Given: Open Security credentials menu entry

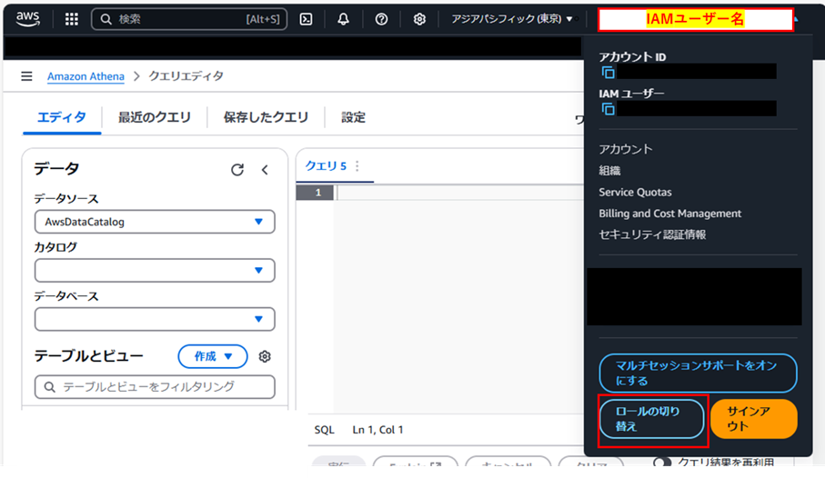Looking at the screenshot, I should point(652,234).
